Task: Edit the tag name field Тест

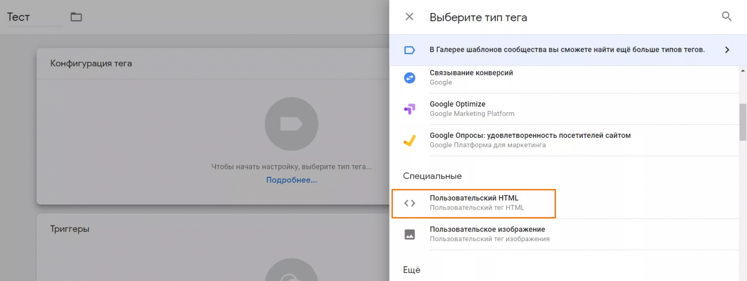Action: pyautogui.click(x=34, y=17)
